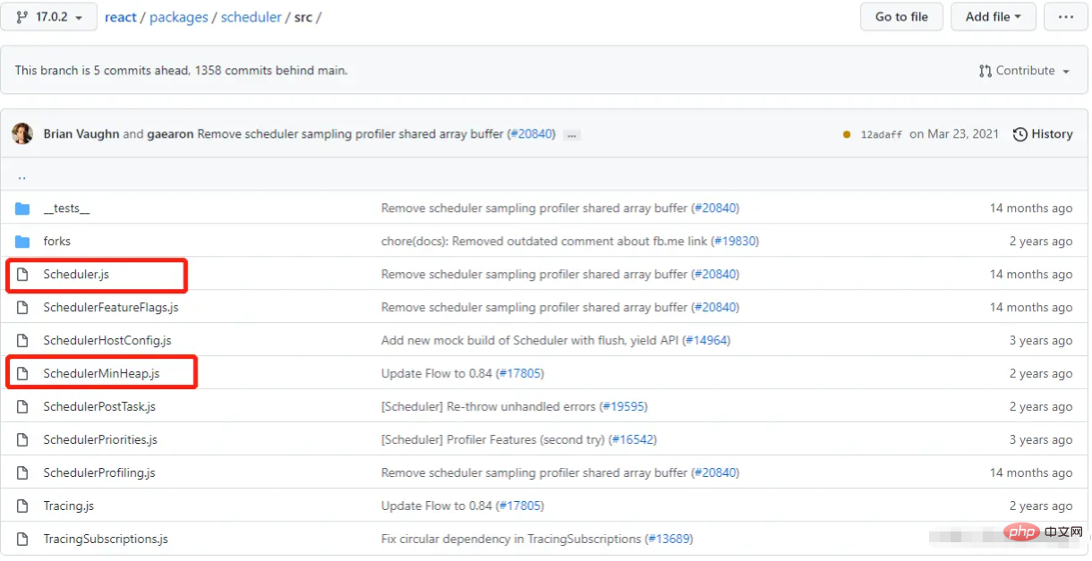Click the yellow commit status dot
1092x561 pixels.
847,134
